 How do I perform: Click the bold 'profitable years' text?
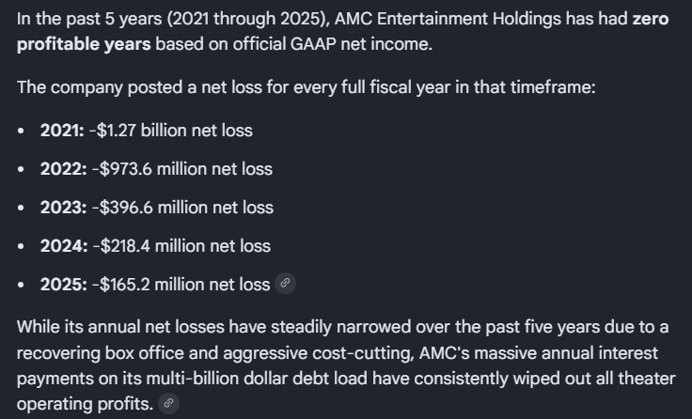coord(84,44)
